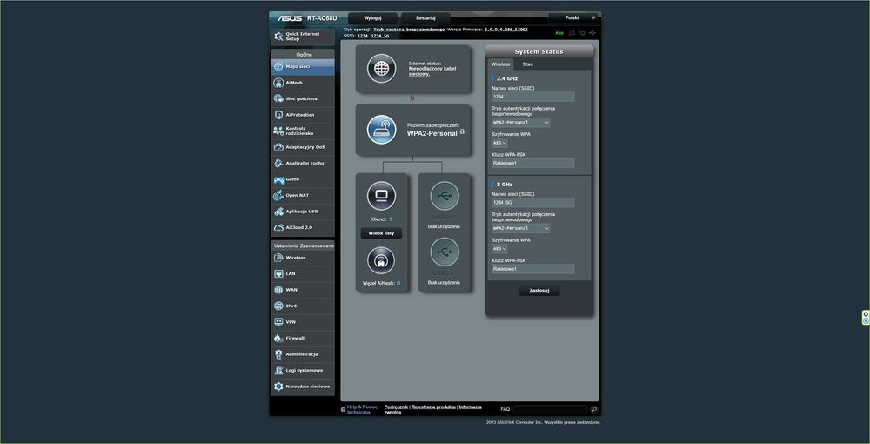
Task: Open the firmware version link
Action: coord(506,29)
